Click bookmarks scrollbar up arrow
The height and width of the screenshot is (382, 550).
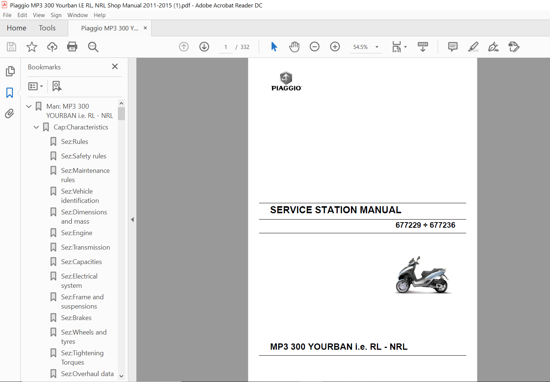[x=121, y=103]
